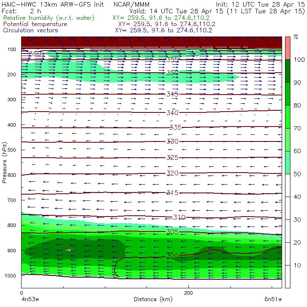The image size is (307, 307).
Task: Click the colorbar '10' tick label
Action: (x=297, y=265)
